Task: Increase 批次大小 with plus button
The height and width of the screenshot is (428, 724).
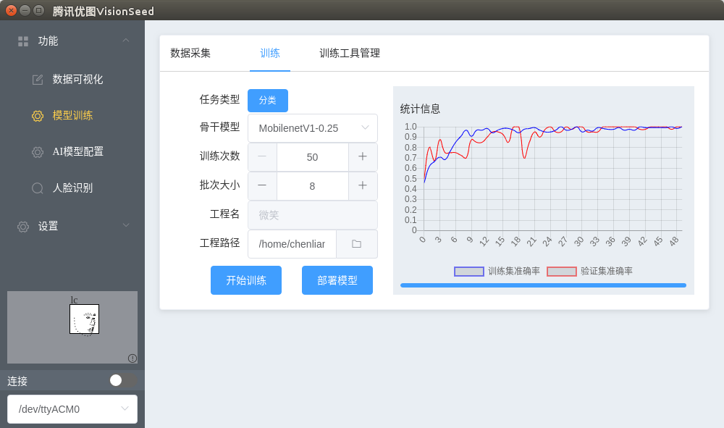Action: pyautogui.click(x=363, y=185)
